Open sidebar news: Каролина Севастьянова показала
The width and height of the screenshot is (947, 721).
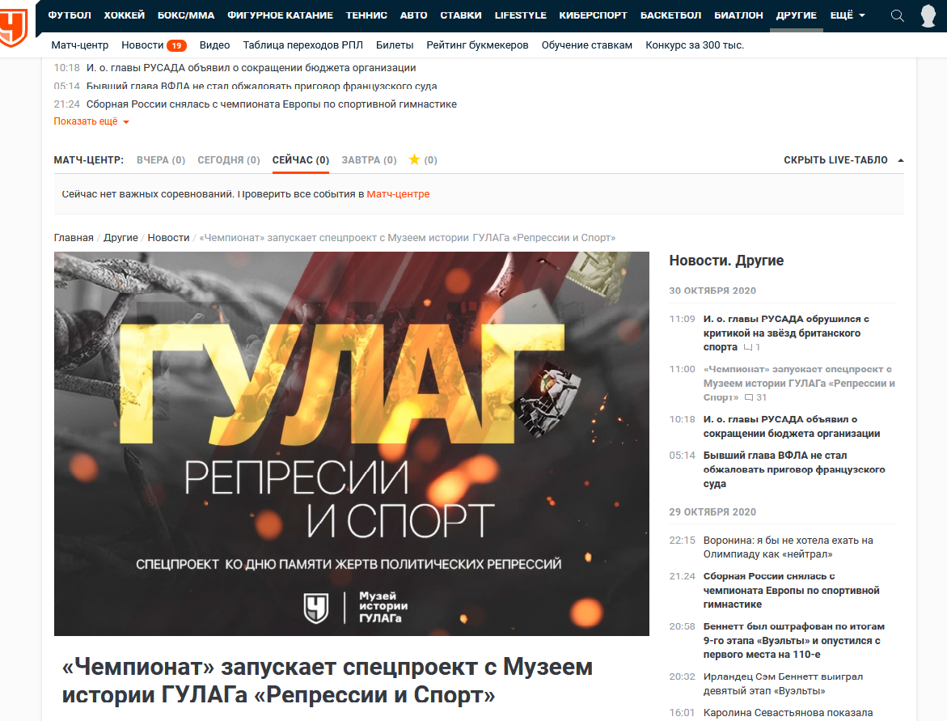pyautogui.click(x=788, y=713)
